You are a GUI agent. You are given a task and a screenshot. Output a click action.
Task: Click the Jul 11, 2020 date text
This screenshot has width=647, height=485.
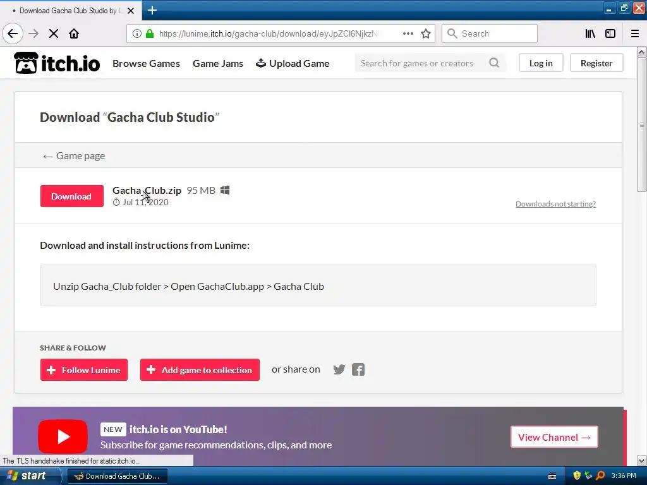145,203
